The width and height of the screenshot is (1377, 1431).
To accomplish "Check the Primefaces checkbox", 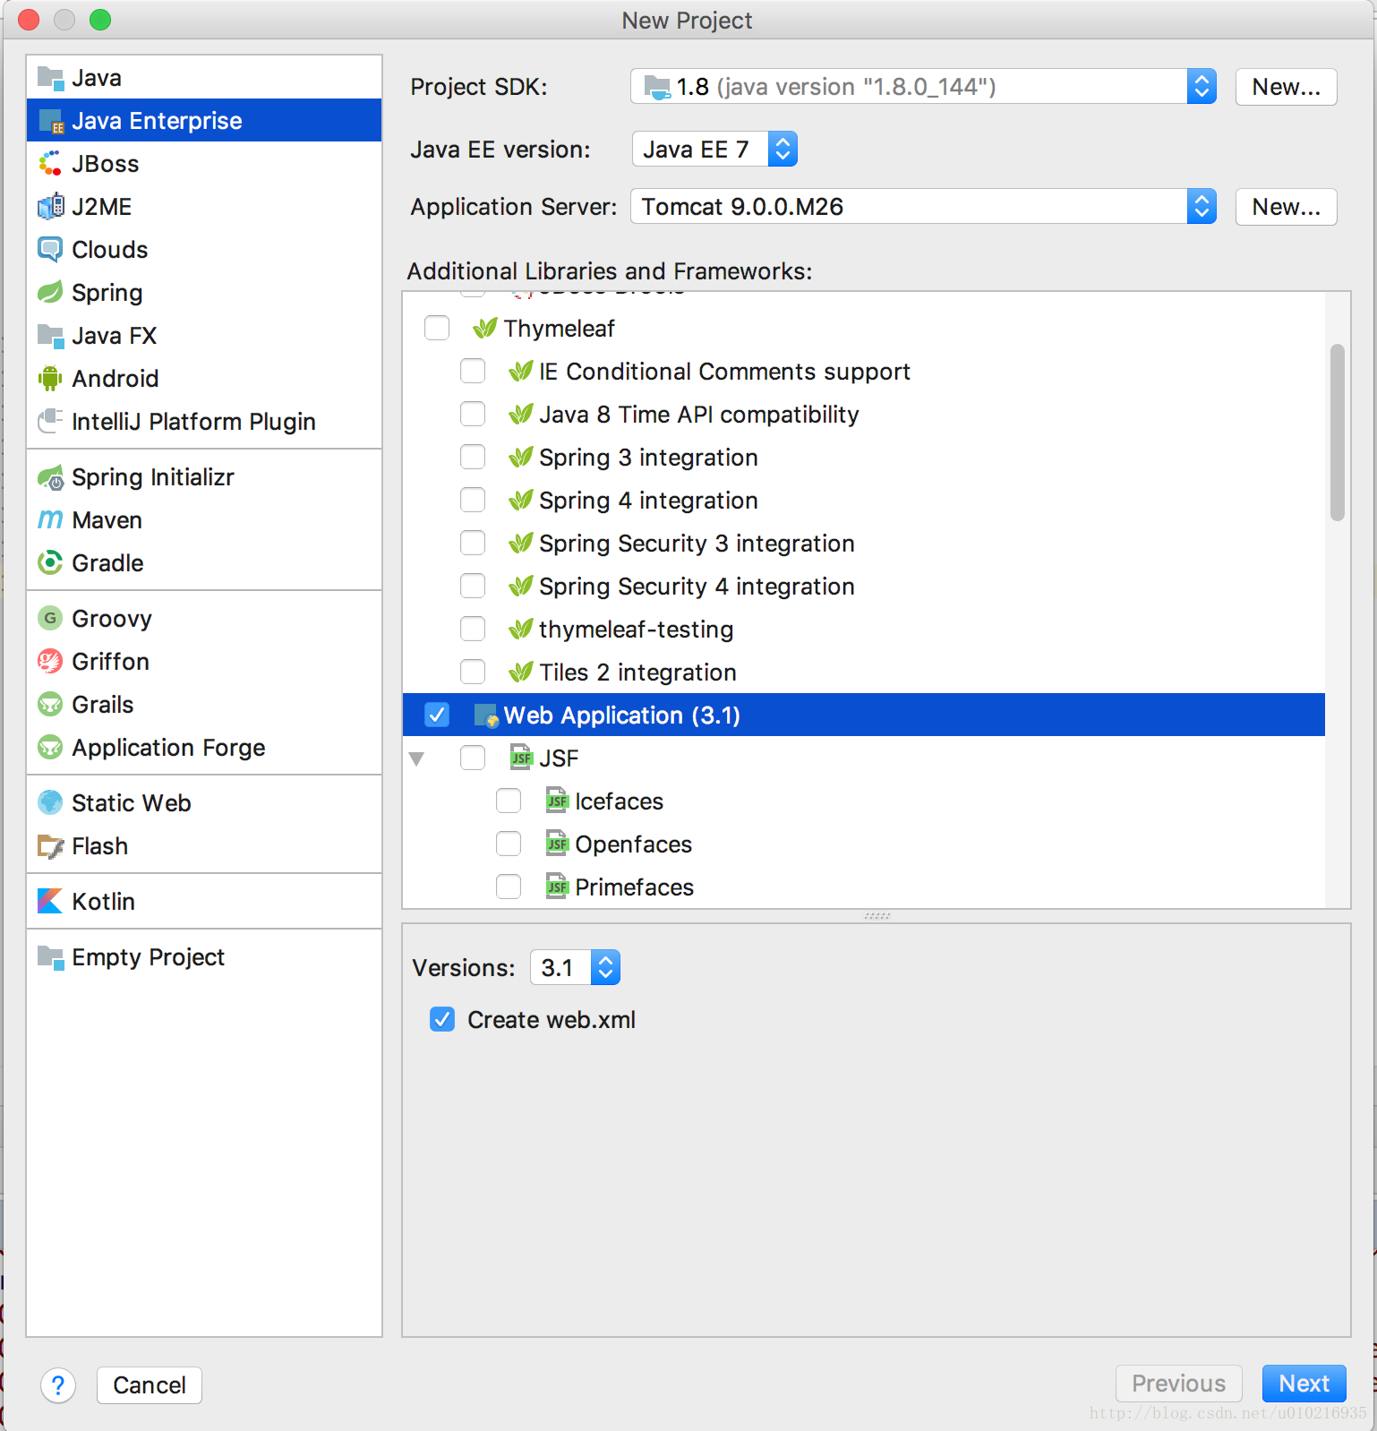I will (509, 887).
